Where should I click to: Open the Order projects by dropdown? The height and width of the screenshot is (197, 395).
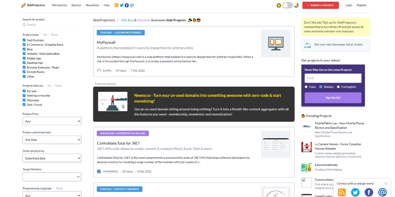tap(52, 158)
